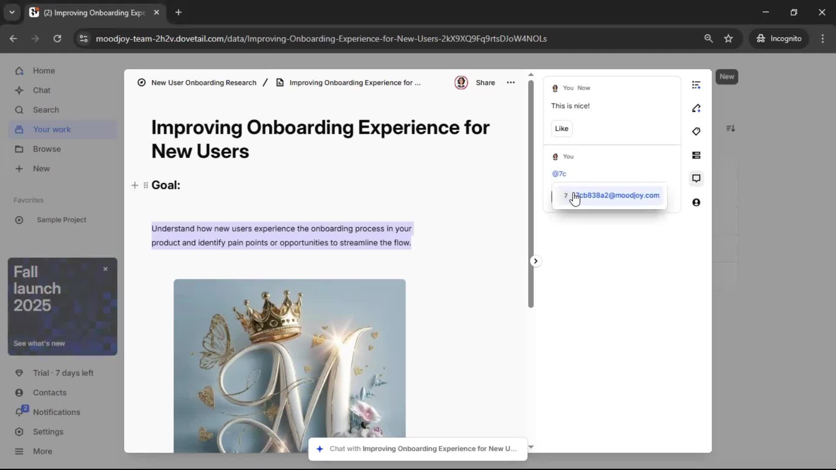836x470 pixels.
Task: Click the sort icon beside the panel
Action: pyautogui.click(x=730, y=128)
